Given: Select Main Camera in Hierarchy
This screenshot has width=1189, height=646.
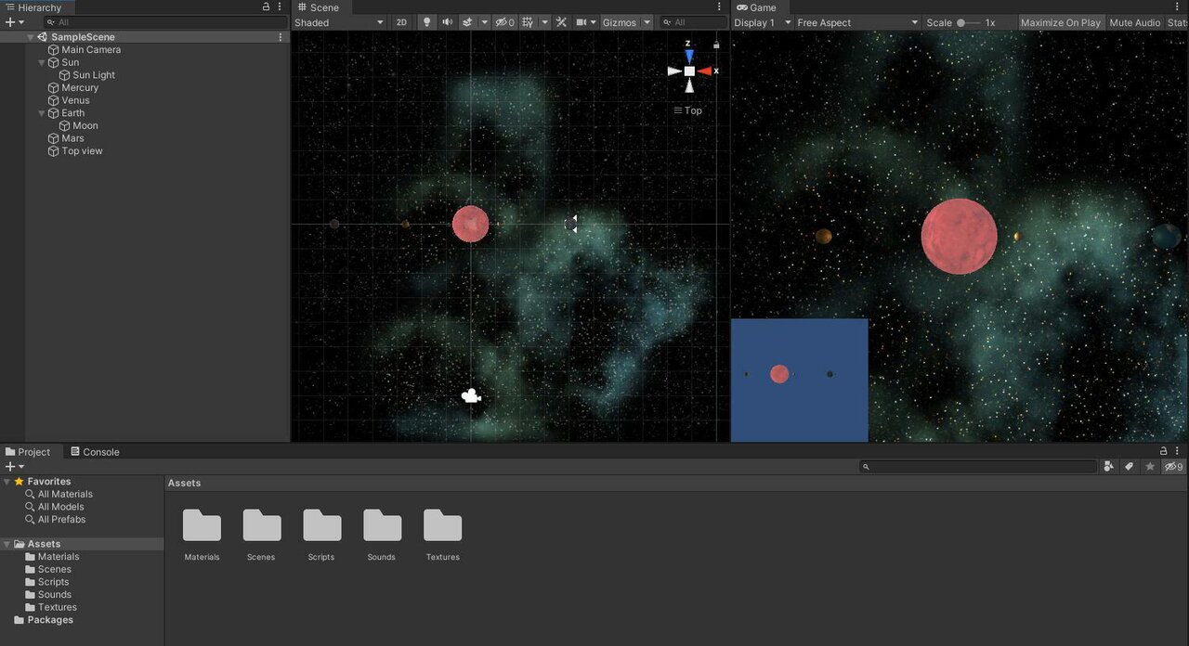Looking at the screenshot, I should pos(91,50).
